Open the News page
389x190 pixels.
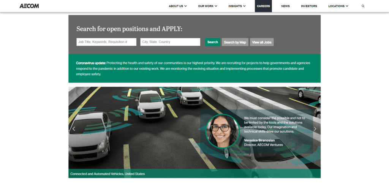(285, 6)
